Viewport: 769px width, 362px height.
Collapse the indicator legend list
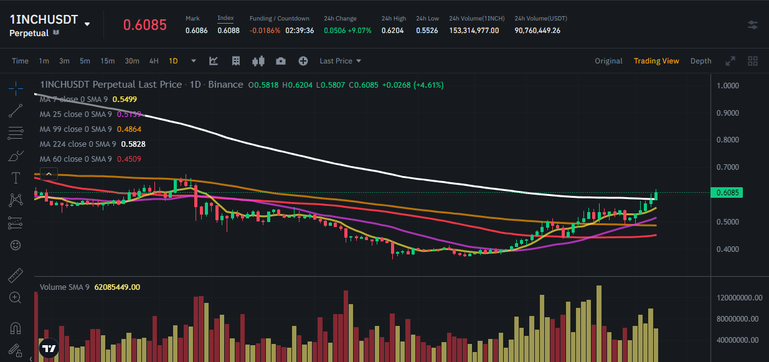pyautogui.click(x=49, y=174)
